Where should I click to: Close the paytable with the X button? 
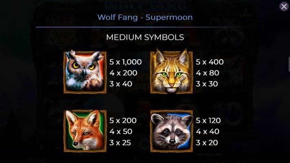point(284,7)
